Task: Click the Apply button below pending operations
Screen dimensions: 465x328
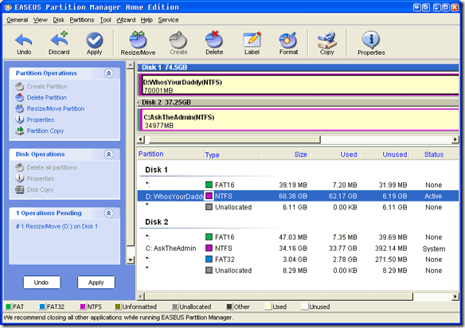Action: click(x=96, y=283)
